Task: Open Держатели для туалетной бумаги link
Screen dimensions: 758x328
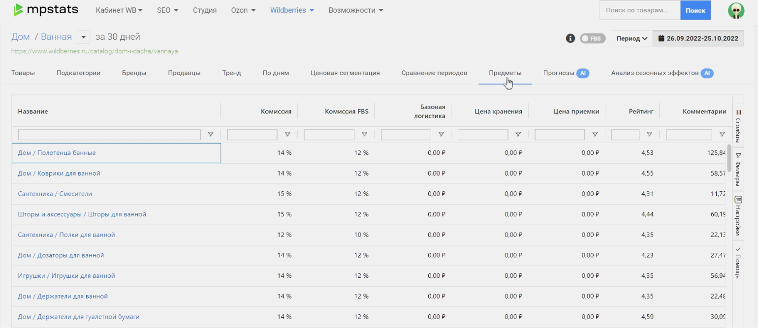Action: click(79, 317)
